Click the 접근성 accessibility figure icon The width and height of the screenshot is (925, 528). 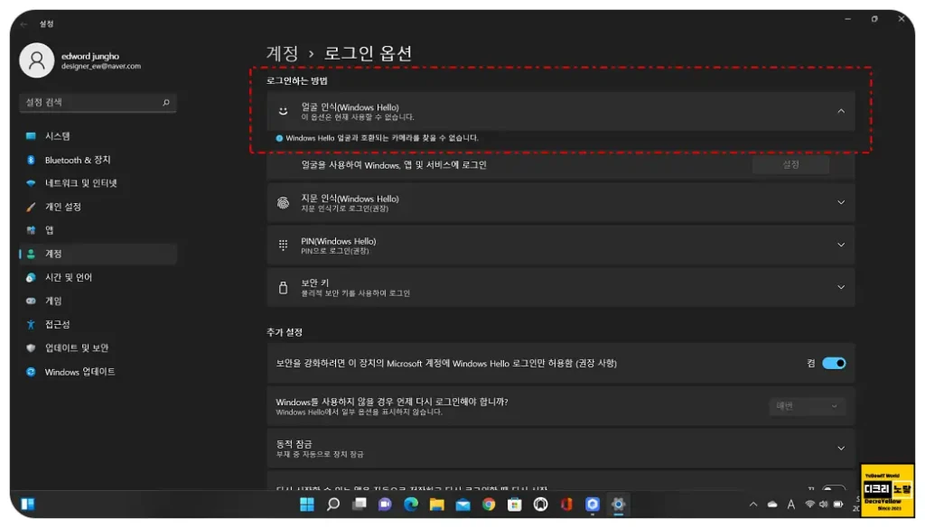[x=31, y=324]
